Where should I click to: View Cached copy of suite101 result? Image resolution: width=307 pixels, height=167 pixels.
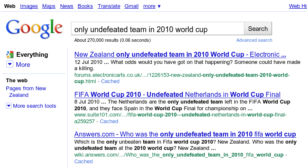click(x=109, y=121)
